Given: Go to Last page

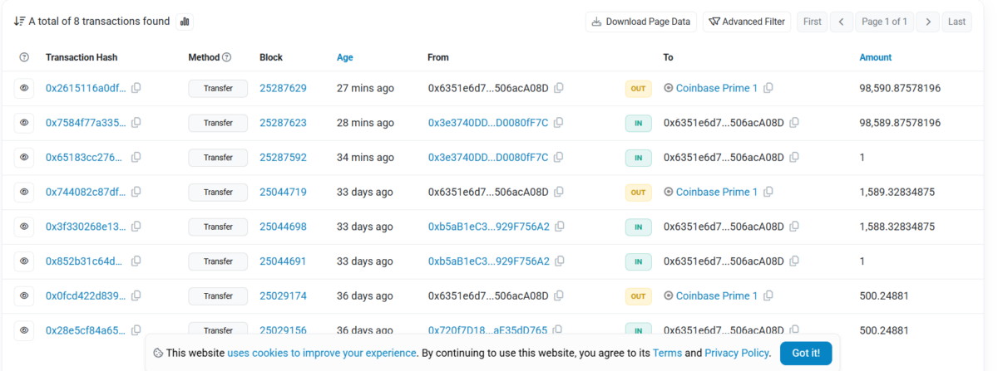Looking at the screenshot, I should (x=956, y=22).
